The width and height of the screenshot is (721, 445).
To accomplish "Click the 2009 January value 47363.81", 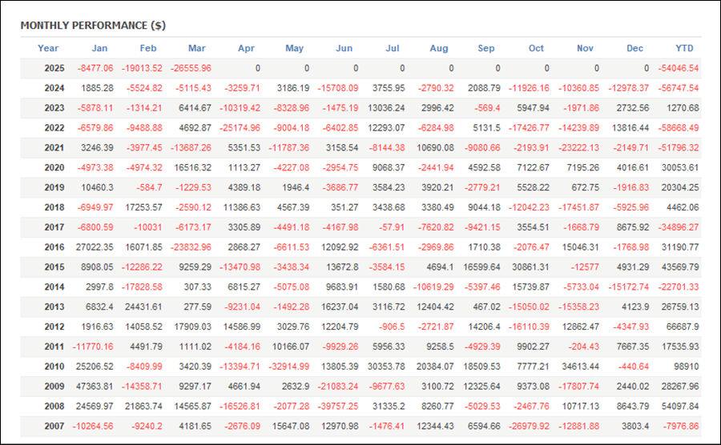I will (x=95, y=387).
